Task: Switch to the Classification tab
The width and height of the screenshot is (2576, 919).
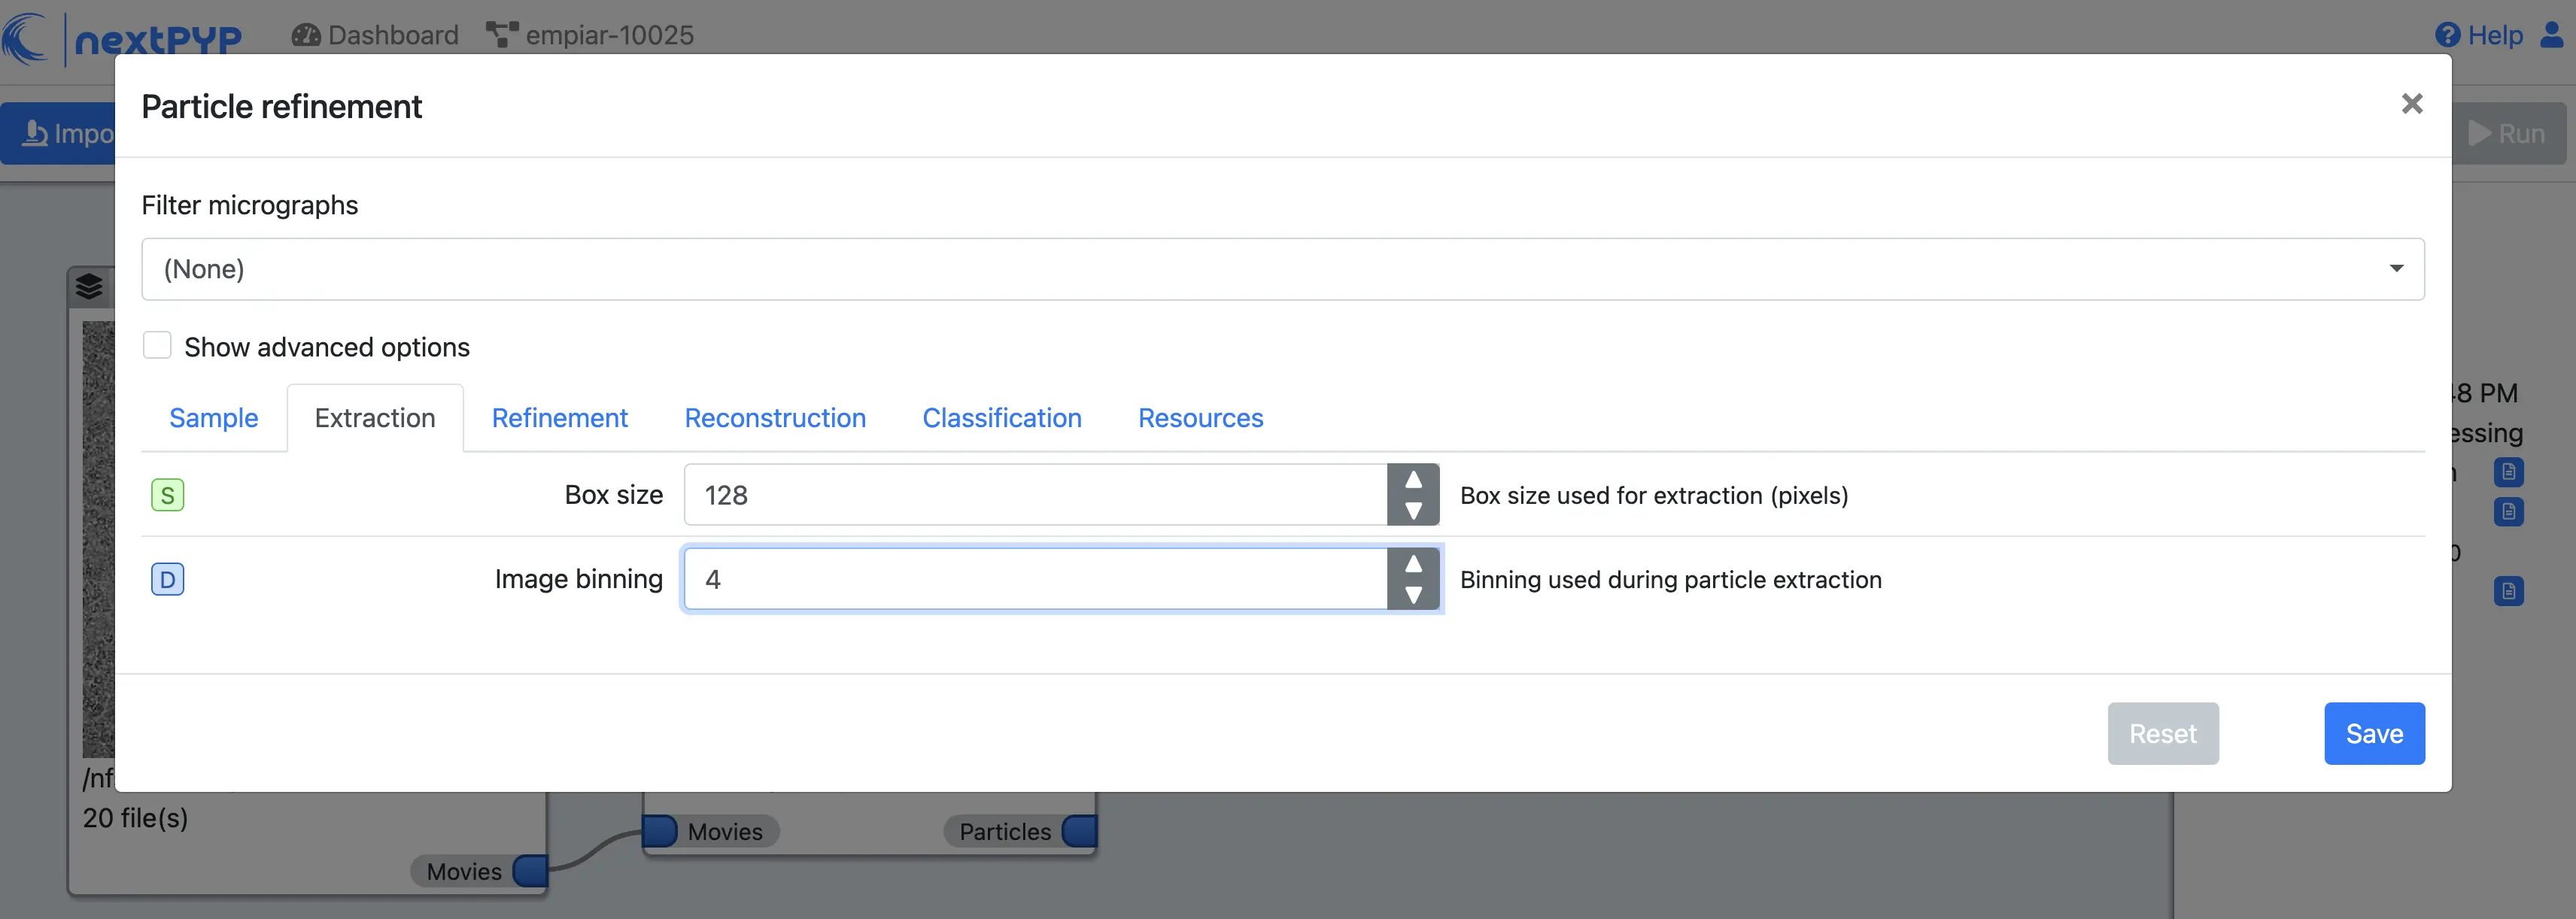Action: [1001, 418]
